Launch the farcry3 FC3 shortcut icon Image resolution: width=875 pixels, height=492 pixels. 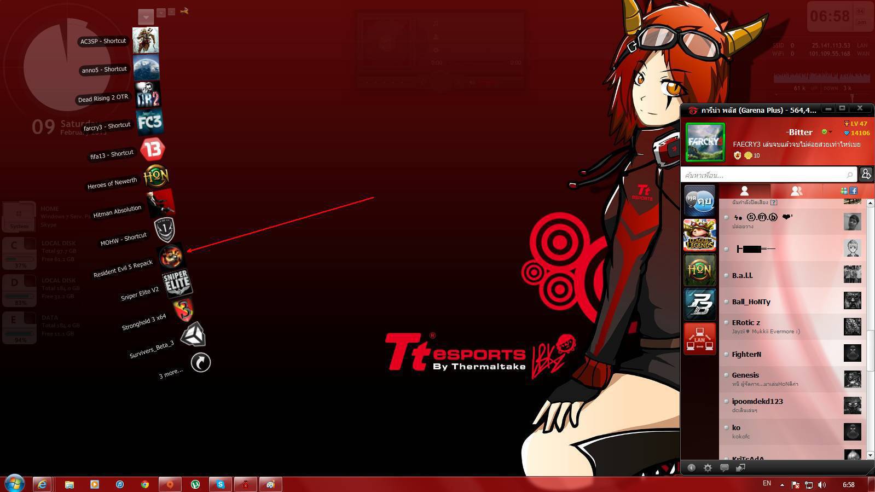point(150,121)
